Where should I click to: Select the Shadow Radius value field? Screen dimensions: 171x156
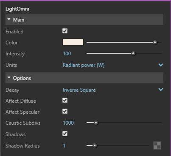coord(64,146)
